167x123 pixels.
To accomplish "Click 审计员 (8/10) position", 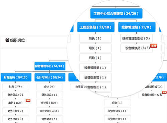I will (x=49, y=103).
